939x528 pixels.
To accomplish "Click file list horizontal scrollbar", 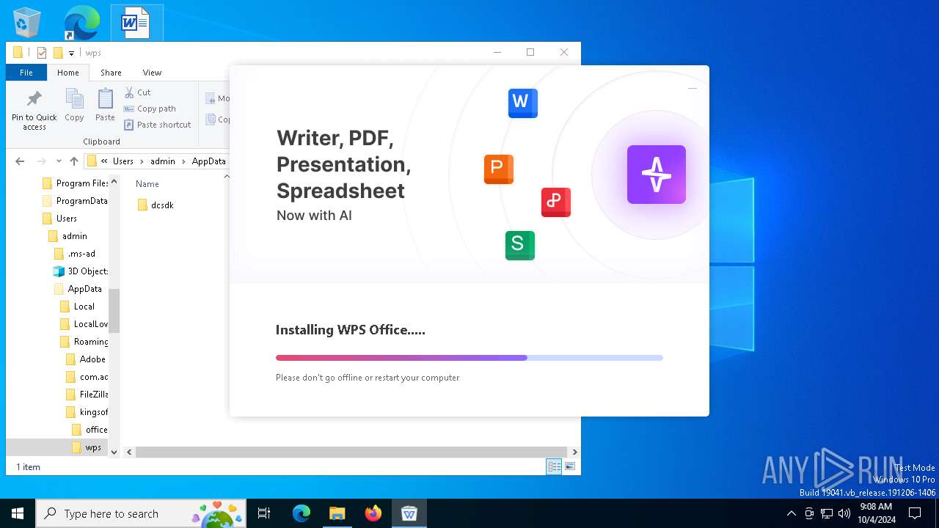I will pyautogui.click(x=351, y=452).
